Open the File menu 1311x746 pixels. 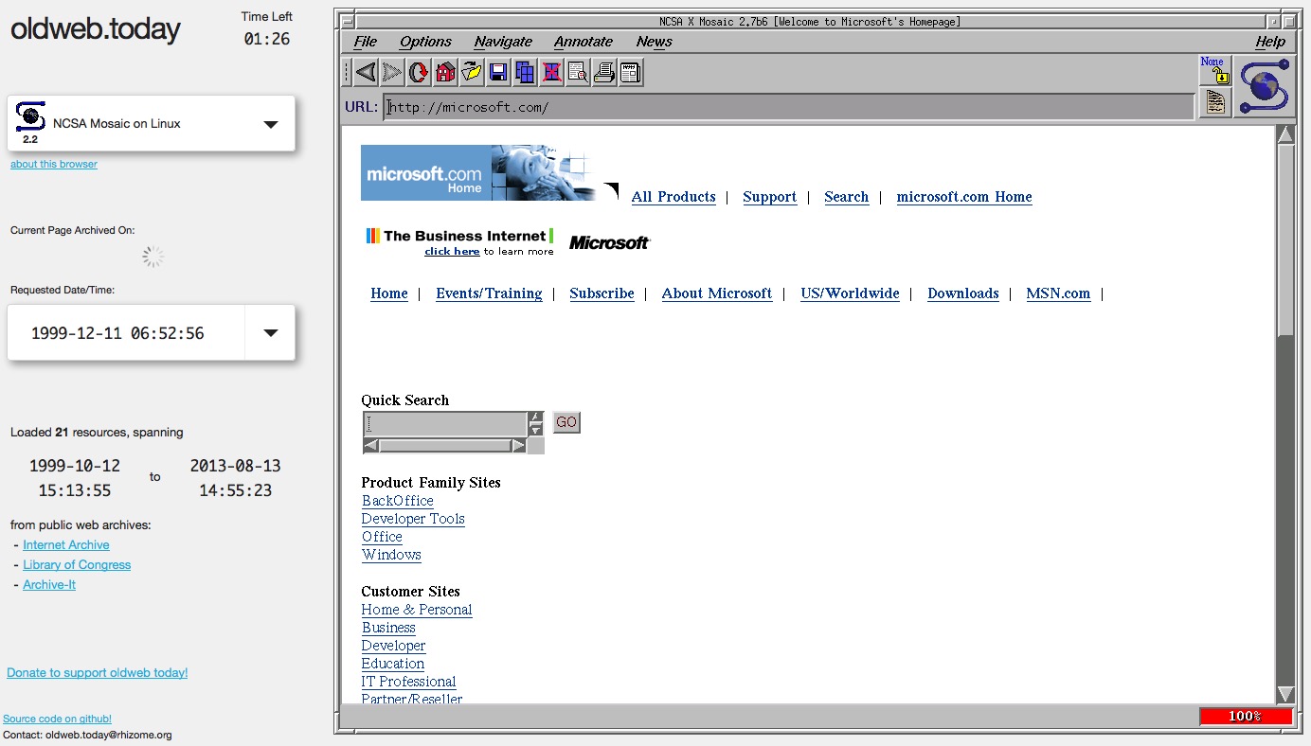[x=365, y=42]
